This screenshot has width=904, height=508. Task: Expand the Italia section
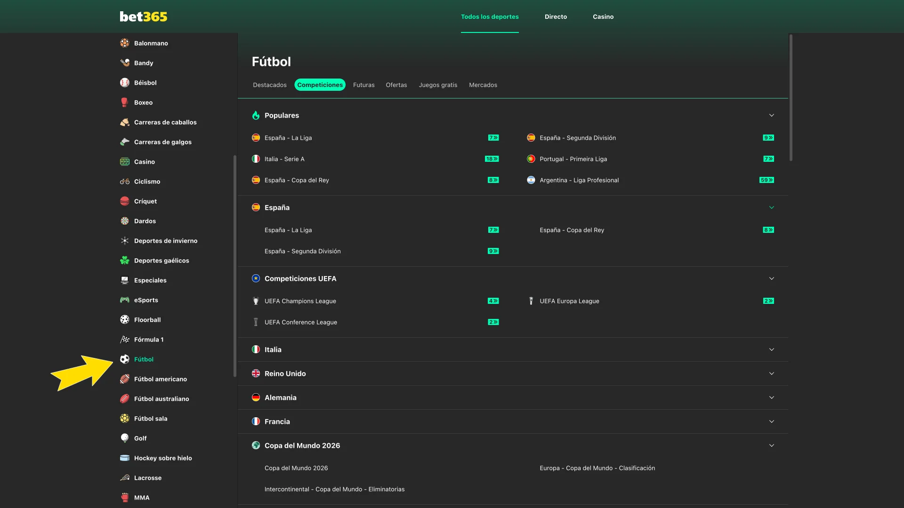pos(771,349)
